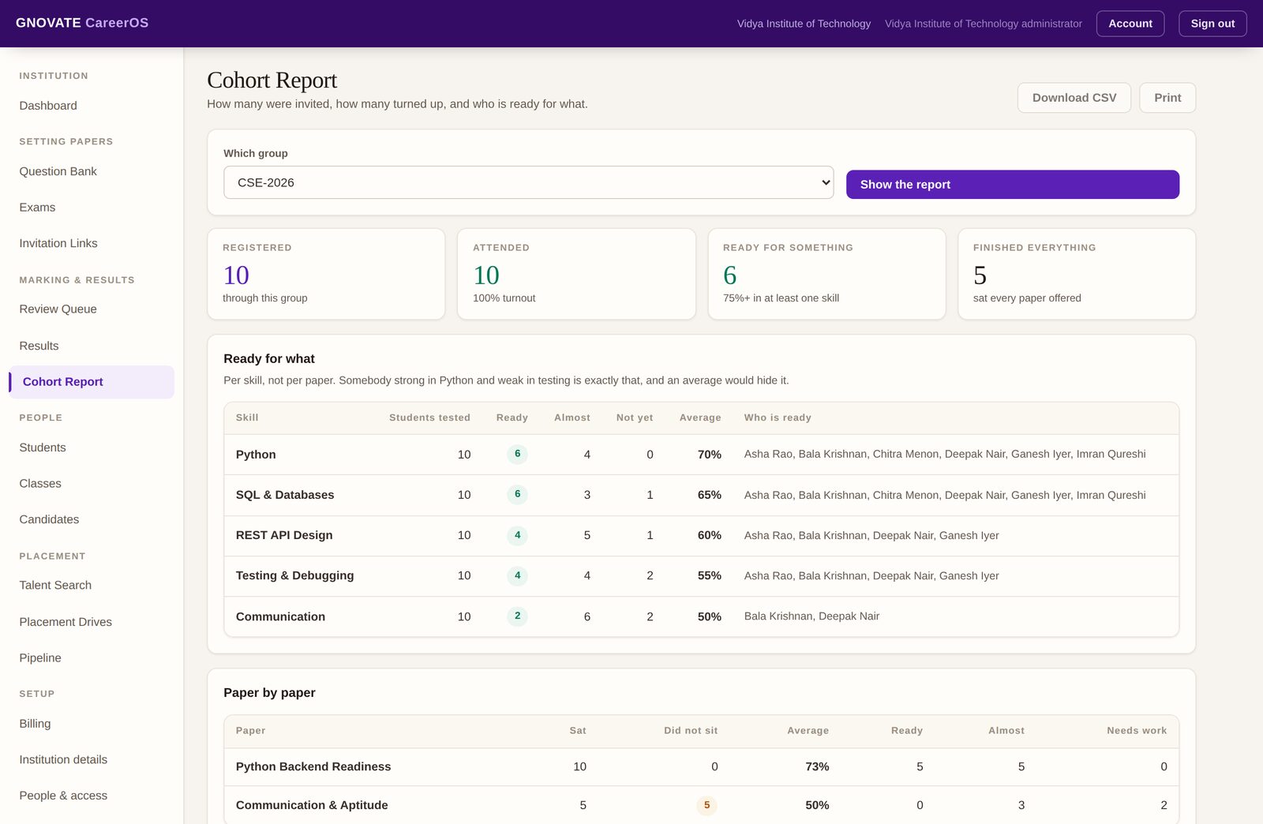This screenshot has width=1263, height=824.
Task: Open the Which group dropdown showing CSE-2026
Action: tap(528, 182)
